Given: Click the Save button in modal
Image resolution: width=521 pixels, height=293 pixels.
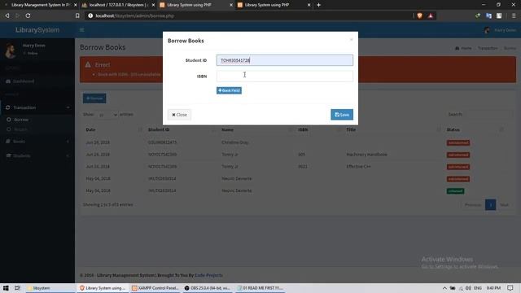Looking at the screenshot, I should 342,115.
